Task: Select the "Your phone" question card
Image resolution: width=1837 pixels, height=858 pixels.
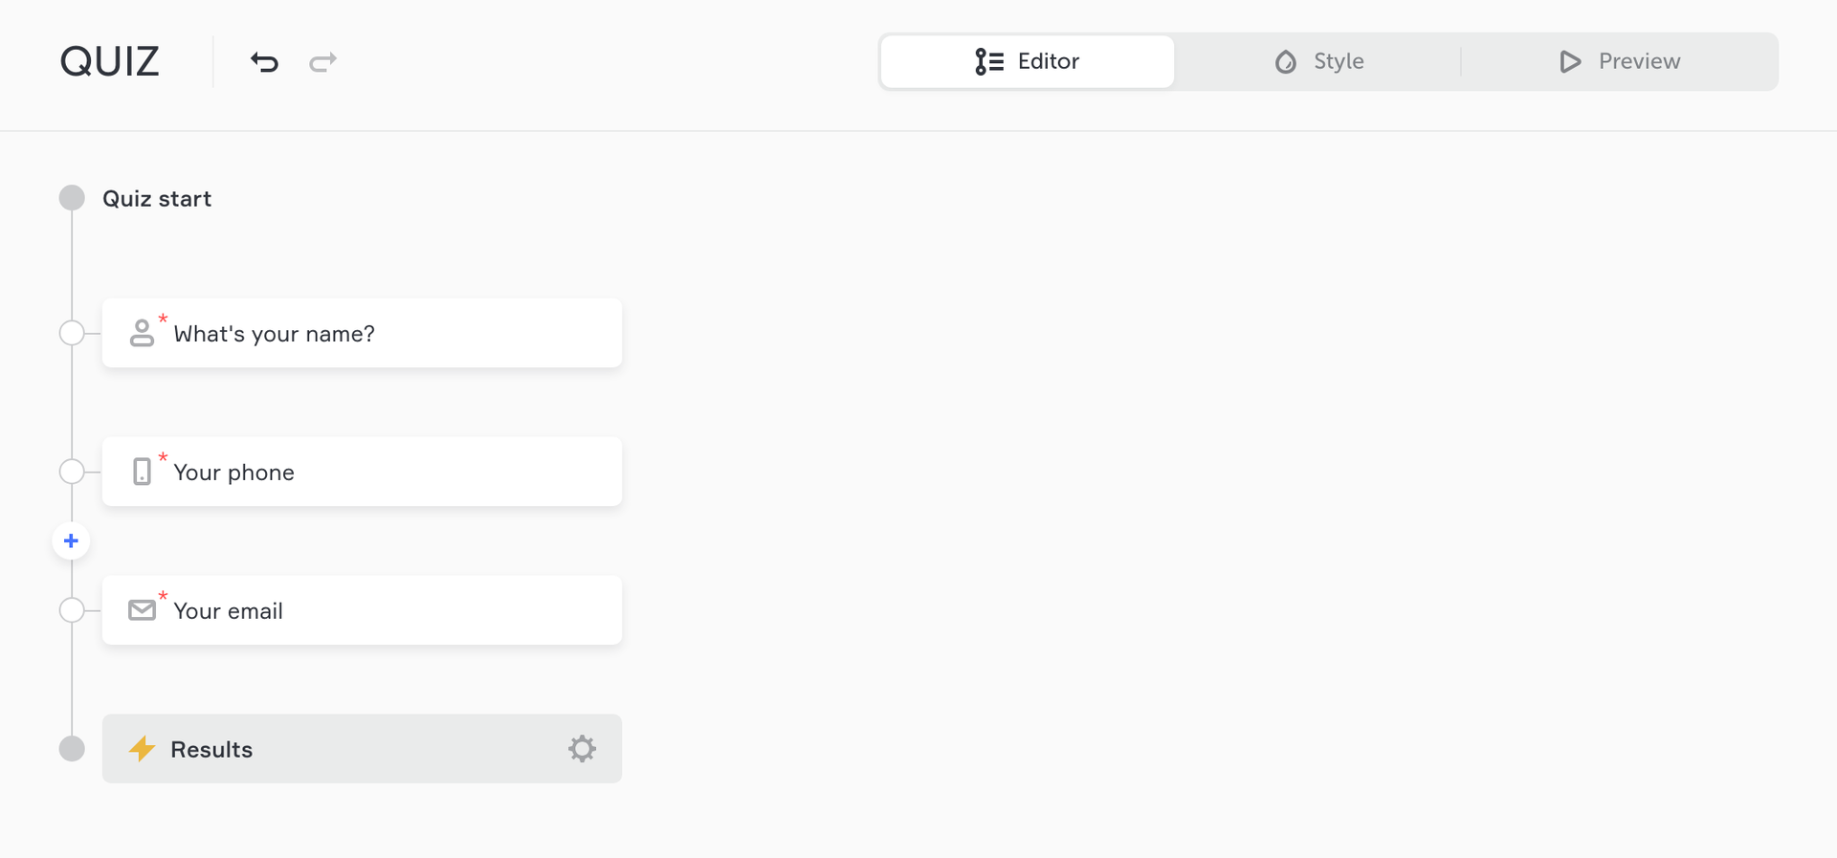Action: tap(383, 472)
